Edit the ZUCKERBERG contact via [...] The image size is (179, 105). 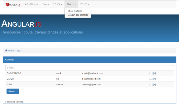151,73
